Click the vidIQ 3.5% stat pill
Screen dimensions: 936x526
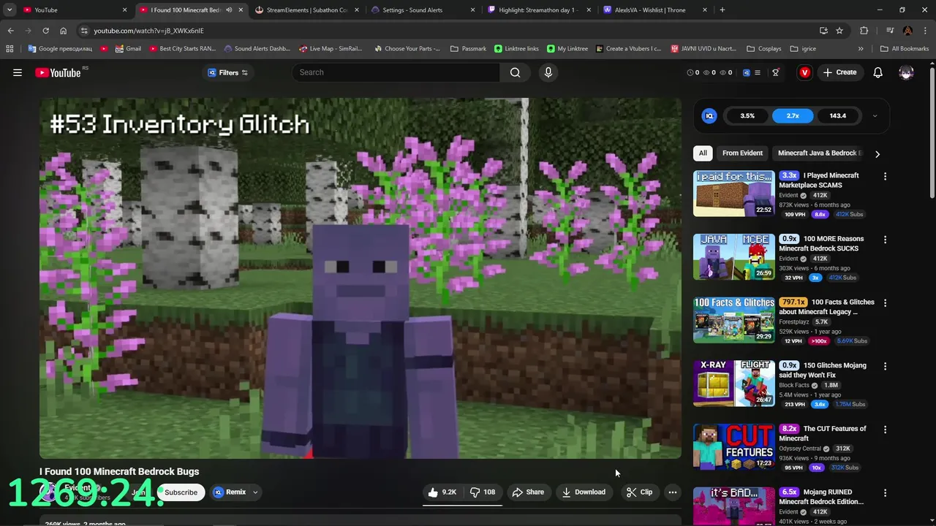747,115
